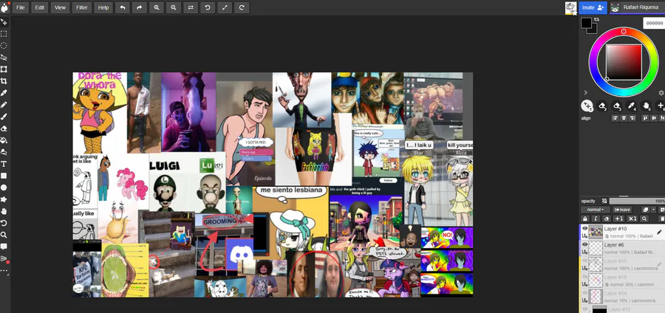Hide Layer #6 with eye icon
The image size is (665, 313).
click(x=585, y=244)
